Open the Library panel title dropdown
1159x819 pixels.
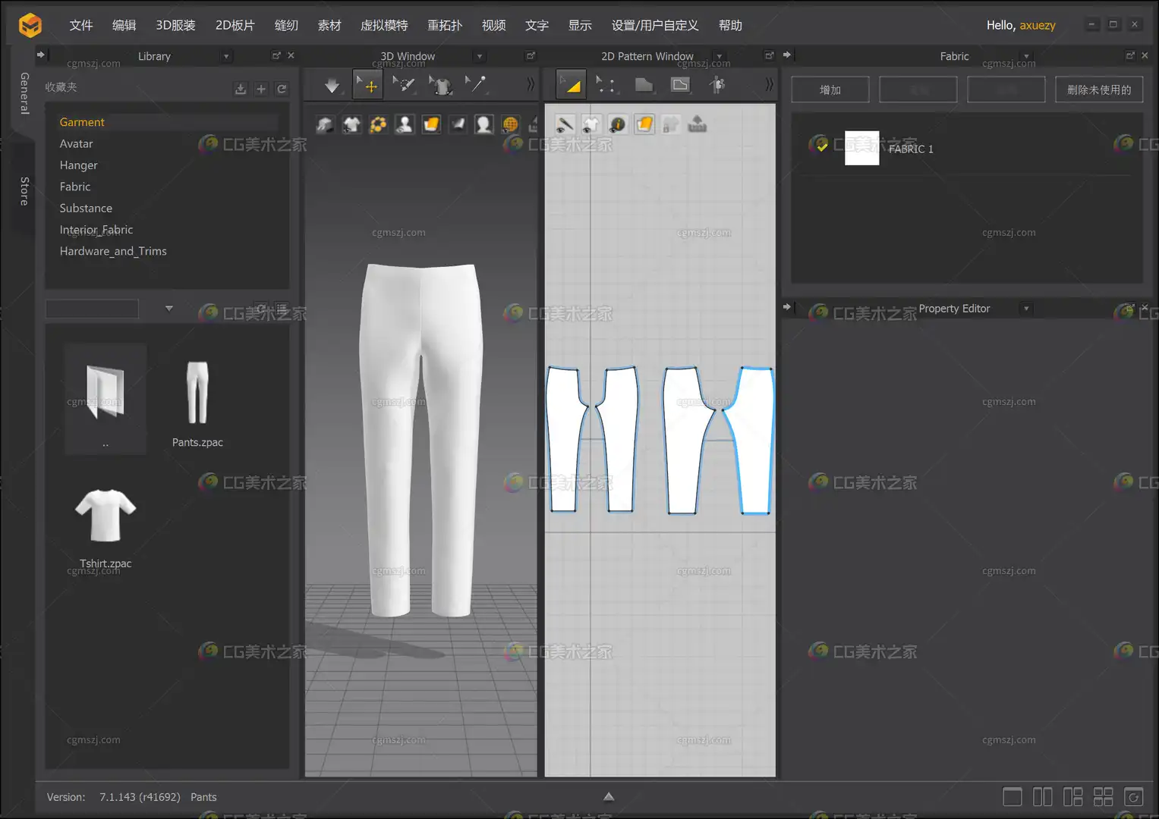pyautogui.click(x=226, y=56)
